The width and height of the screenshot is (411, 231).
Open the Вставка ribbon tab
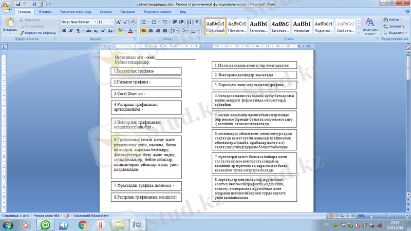click(x=45, y=11)
